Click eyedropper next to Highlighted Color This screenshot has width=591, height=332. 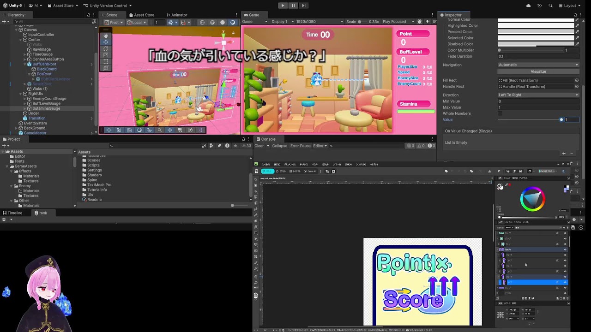(577, 26)
